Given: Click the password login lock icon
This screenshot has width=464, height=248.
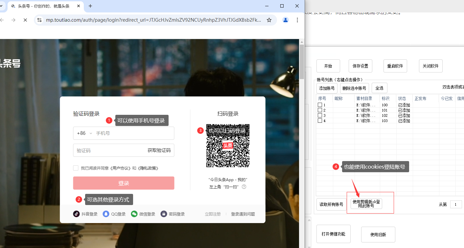Looking at the screenshot, I should coord(164,214).
